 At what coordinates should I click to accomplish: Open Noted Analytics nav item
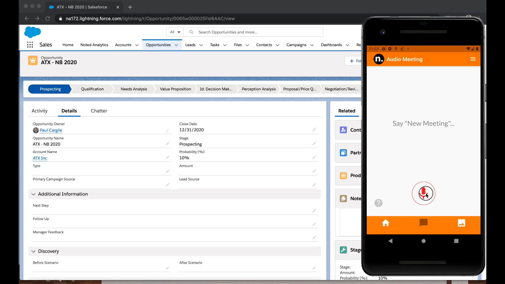tap(94, 45)
